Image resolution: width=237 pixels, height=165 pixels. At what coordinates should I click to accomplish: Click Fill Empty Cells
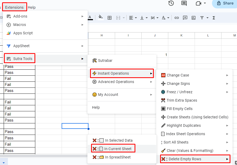click(x=194, y=109)
